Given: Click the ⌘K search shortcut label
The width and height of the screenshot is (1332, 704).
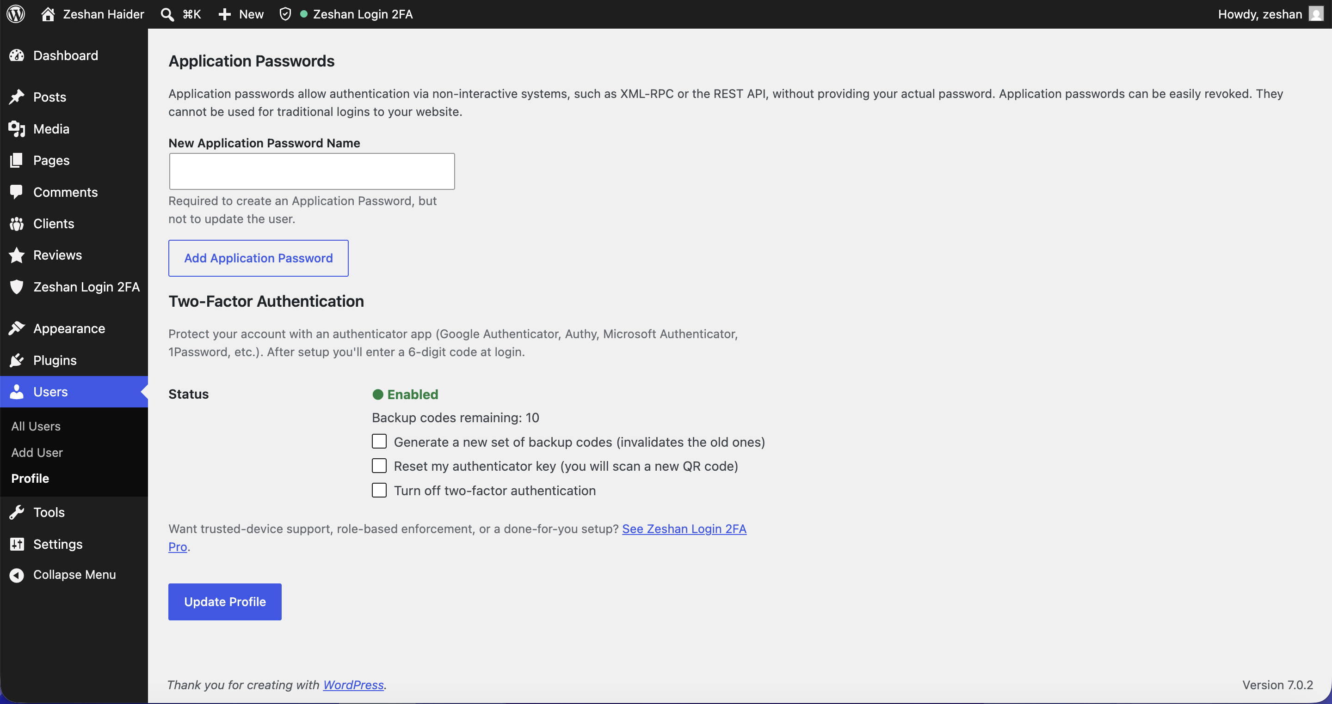Looking at the screenshot, I should [x=192, y=14].
